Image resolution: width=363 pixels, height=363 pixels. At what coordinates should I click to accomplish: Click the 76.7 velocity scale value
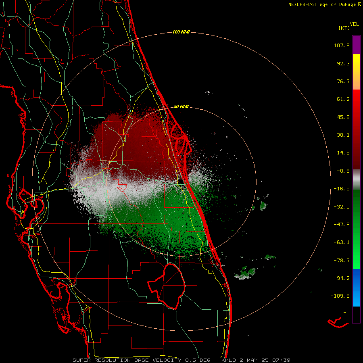tap(343, 81)
